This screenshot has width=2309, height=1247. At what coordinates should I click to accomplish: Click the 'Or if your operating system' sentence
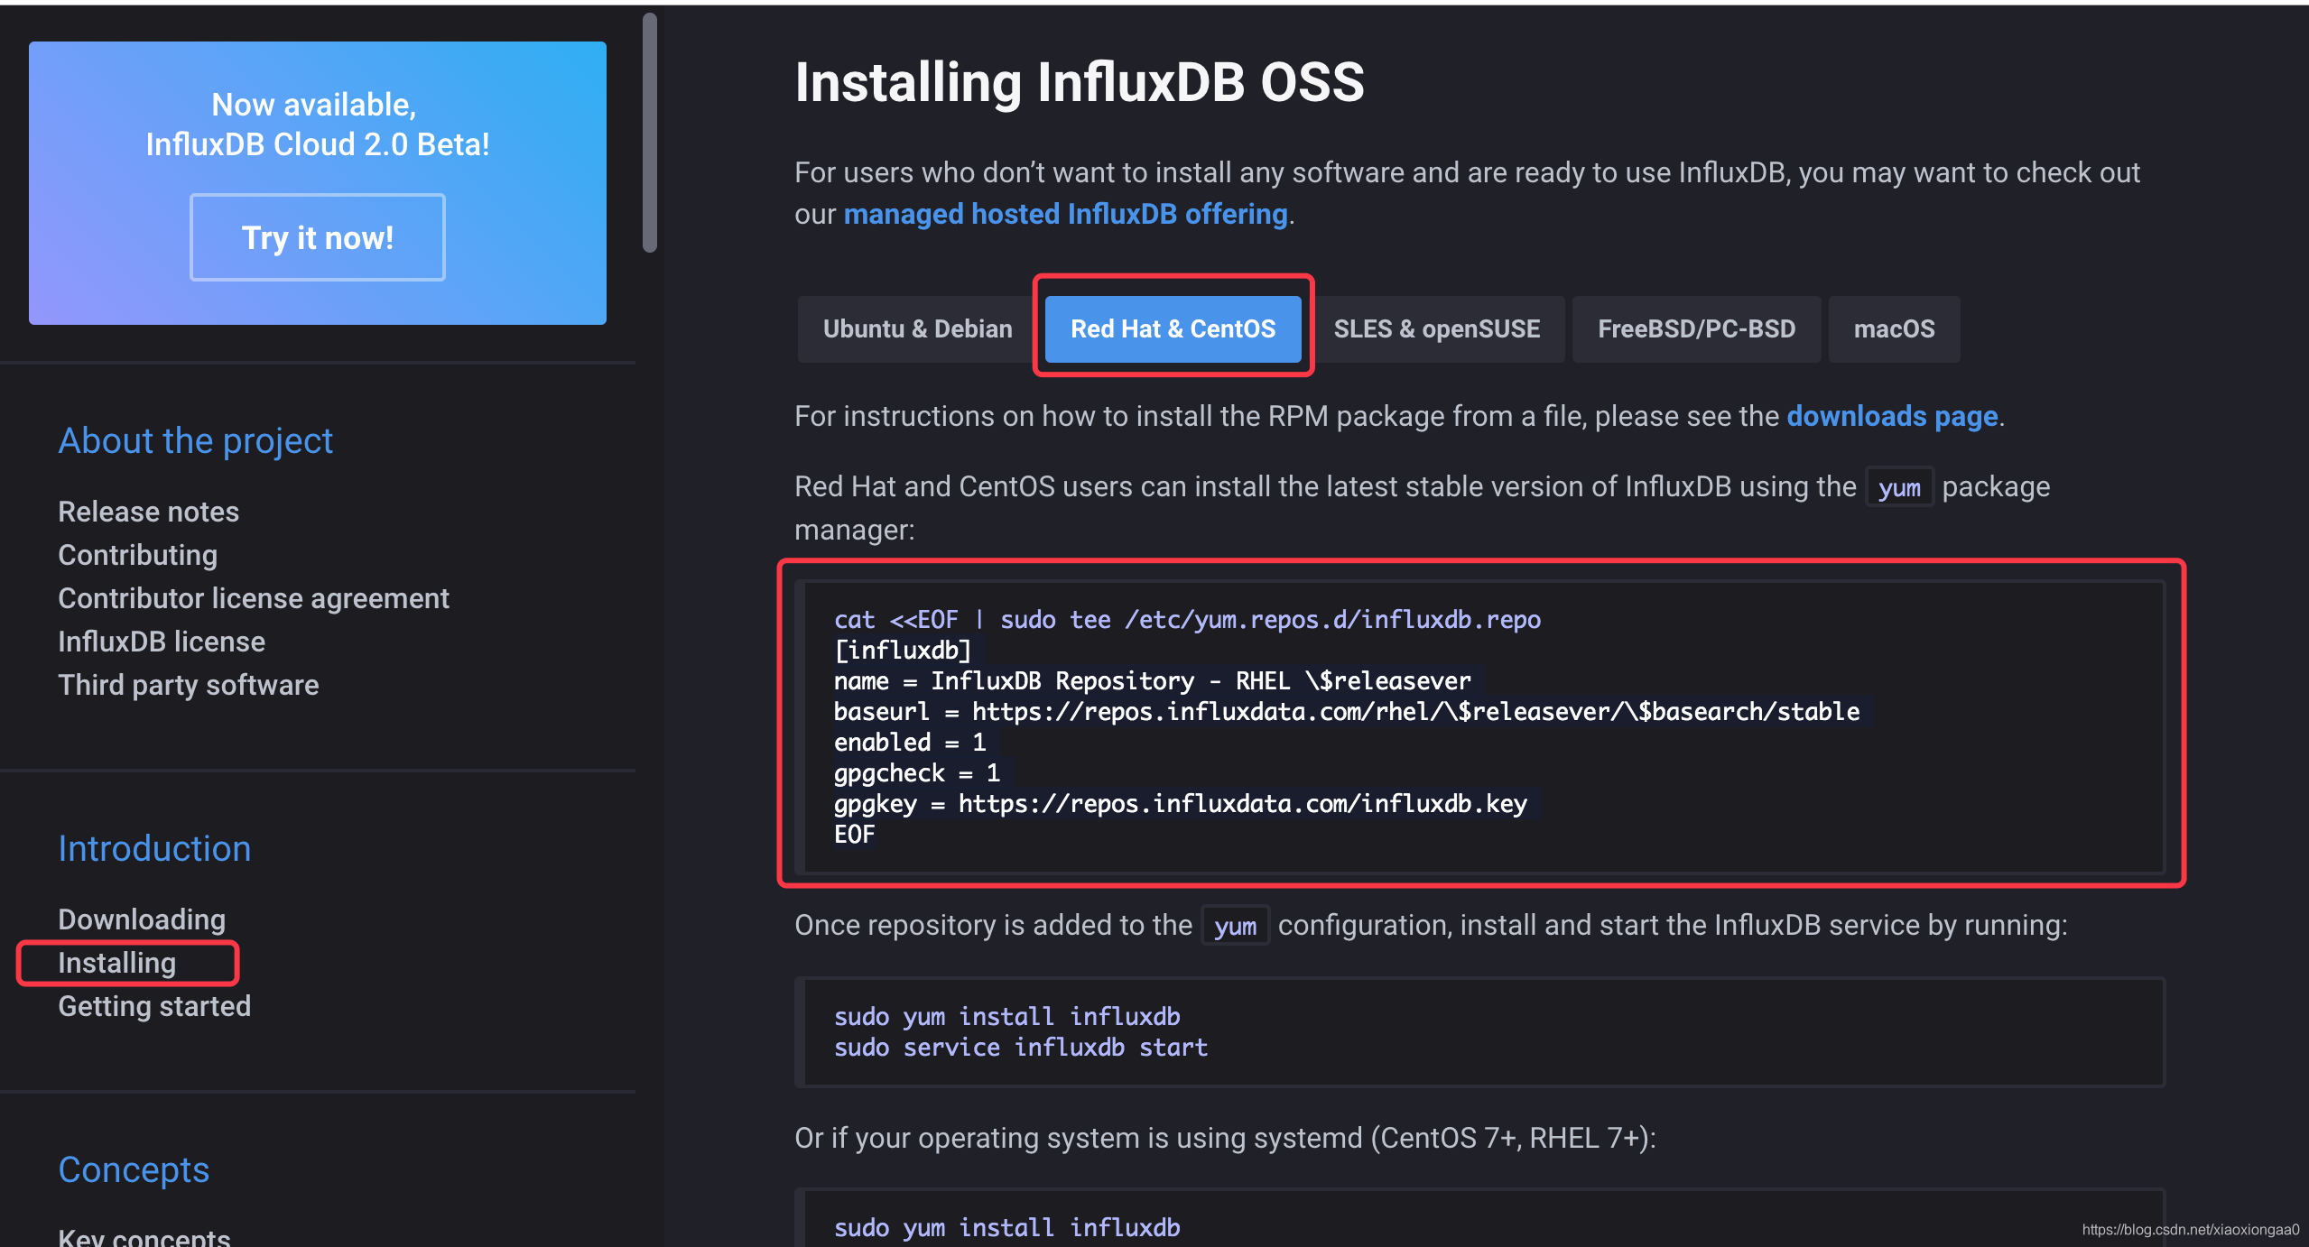coord(1225,1138)
